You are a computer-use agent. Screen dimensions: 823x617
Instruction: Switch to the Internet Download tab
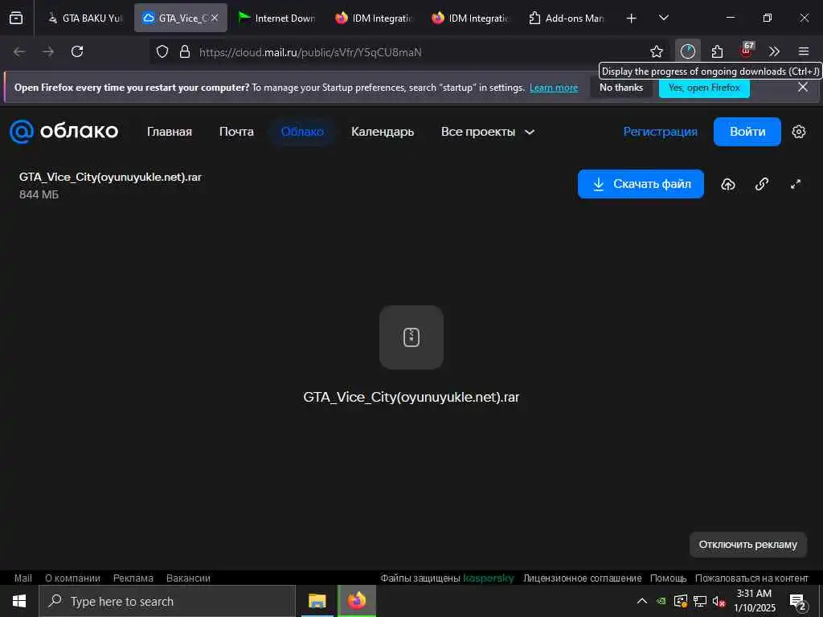coord(276,18)
